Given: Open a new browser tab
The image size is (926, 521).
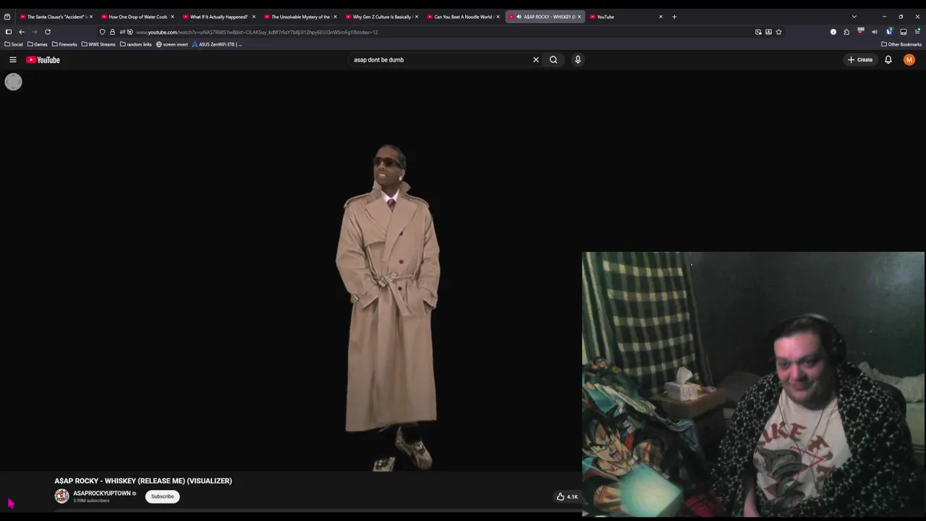Looking at the screenshot, I should [x=674, y=17].
